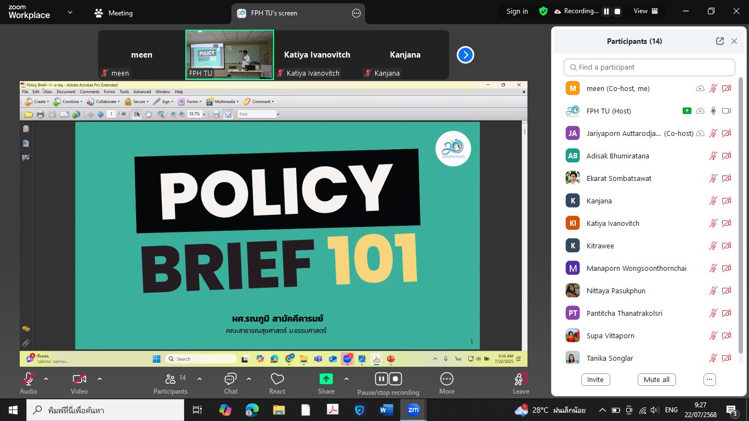Viewport: 749px width, 421px height.
Task: Expand video settings caret
Action: 100,379
